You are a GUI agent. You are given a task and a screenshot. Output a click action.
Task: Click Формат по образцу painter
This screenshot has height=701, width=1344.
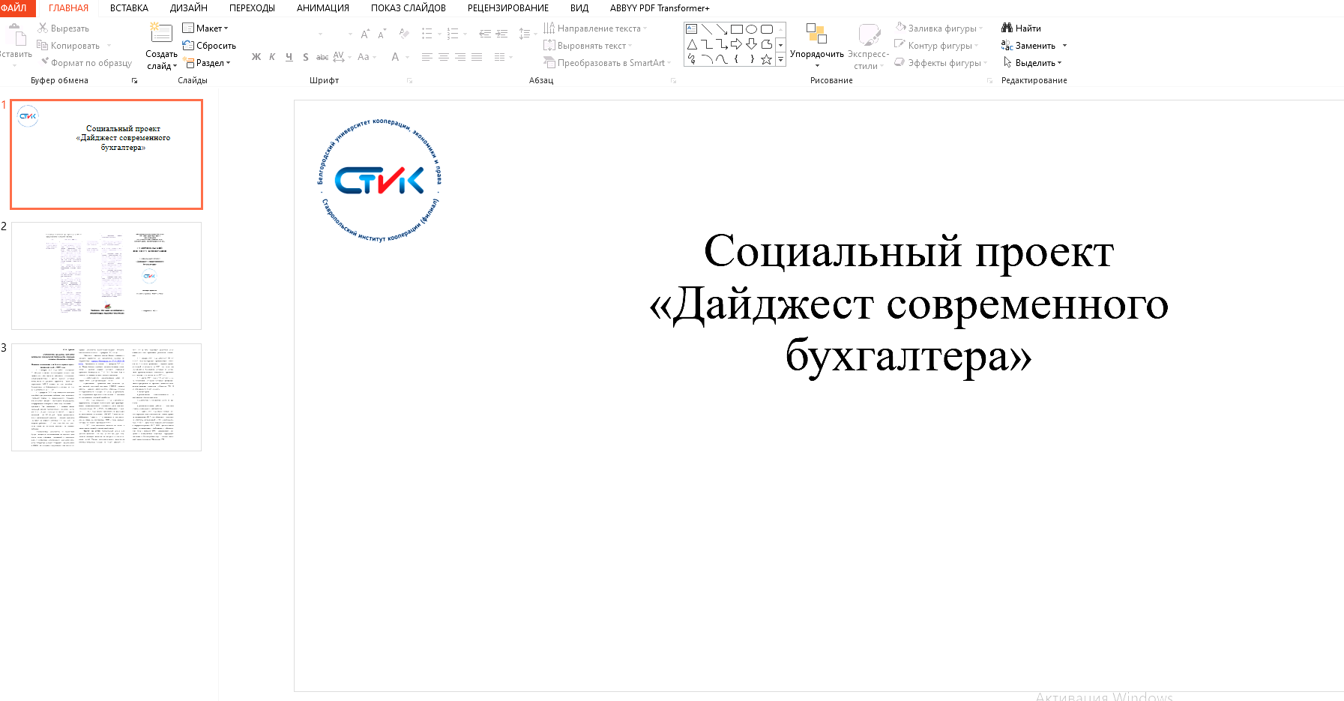click(x=85, y=63)
